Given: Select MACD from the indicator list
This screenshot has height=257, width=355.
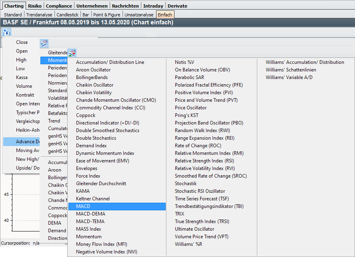Looking at the screenshot, I should tap(83, 206).
